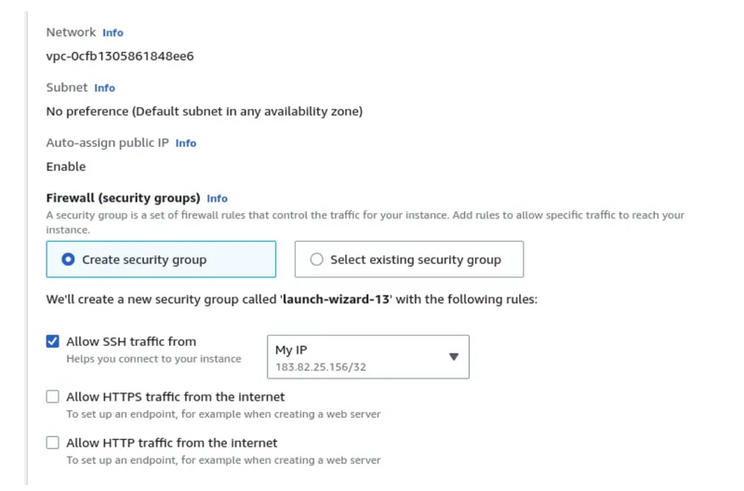Open Auto-assign public IP Info link

[186, 143]
